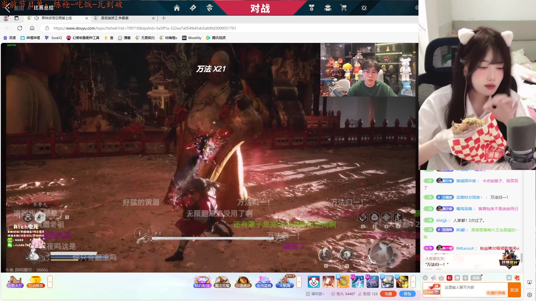This screenshot has height=301, width=536.
Task: Send chat message with 发送
Action: point(514,290)
